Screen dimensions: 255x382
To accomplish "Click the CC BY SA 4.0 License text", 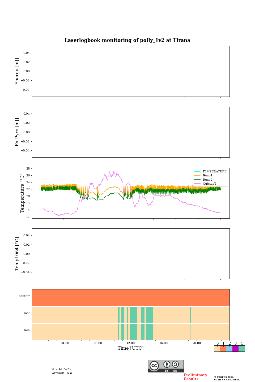I will (x=227, y=380).
